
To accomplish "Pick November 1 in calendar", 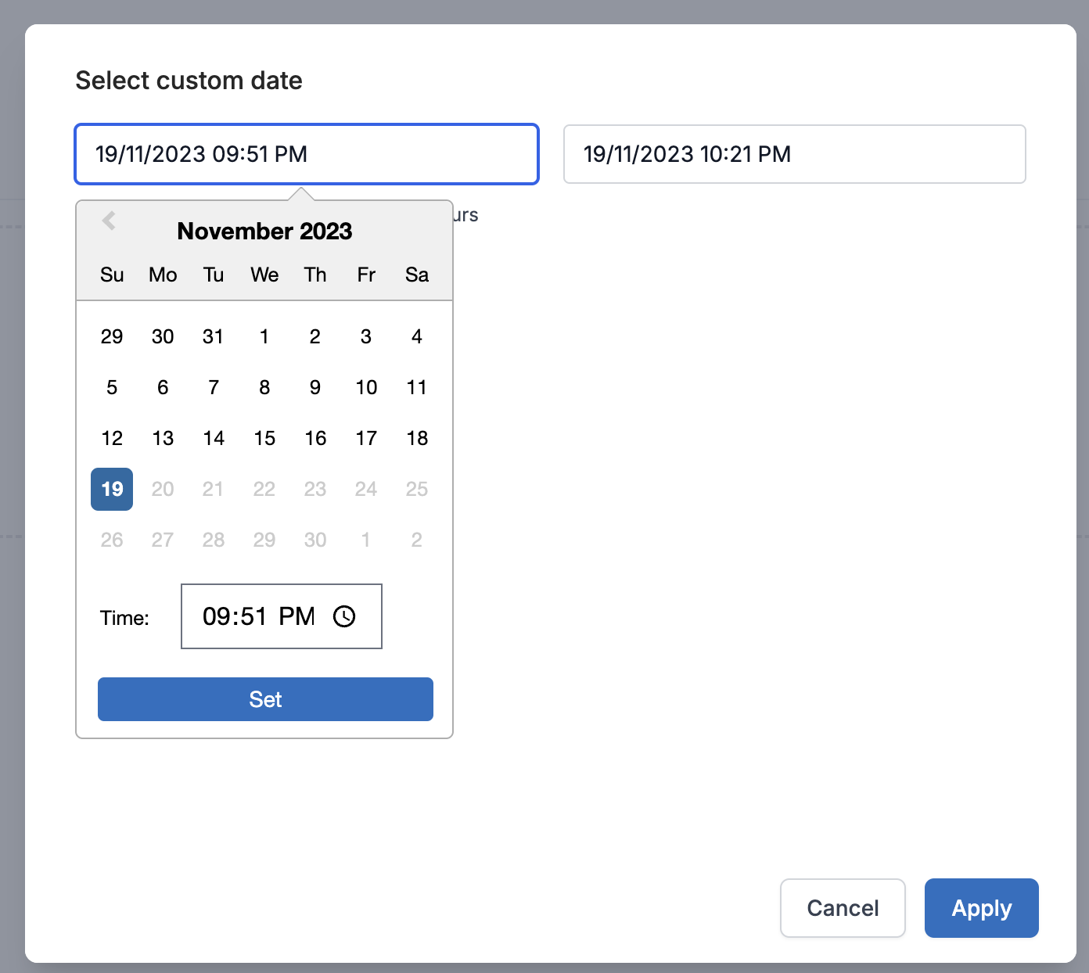I will click(x=264, y=336).
